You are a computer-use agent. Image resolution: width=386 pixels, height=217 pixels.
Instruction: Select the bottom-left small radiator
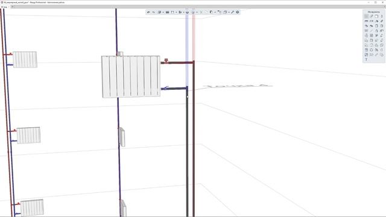[32, 207]
